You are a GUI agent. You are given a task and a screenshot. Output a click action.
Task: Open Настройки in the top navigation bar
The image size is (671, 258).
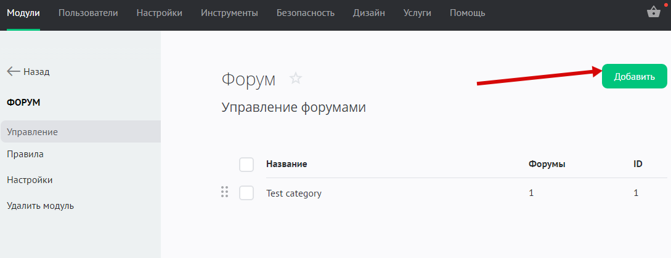159,13
